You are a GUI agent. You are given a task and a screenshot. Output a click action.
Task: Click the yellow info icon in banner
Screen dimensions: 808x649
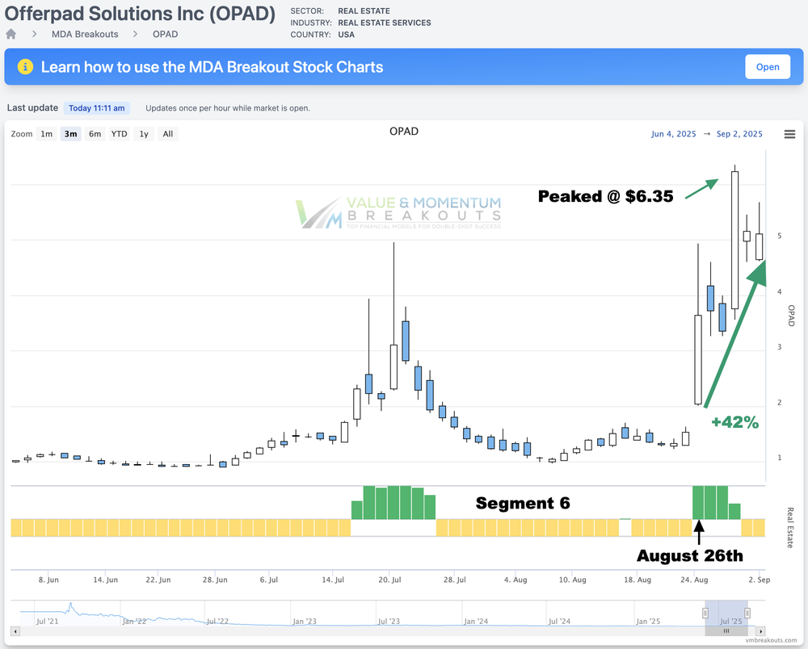[25, 67]
